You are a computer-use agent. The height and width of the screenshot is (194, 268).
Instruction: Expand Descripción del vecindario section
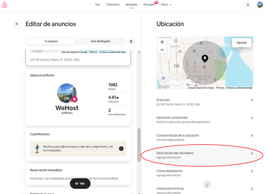[x=205, y=155]
